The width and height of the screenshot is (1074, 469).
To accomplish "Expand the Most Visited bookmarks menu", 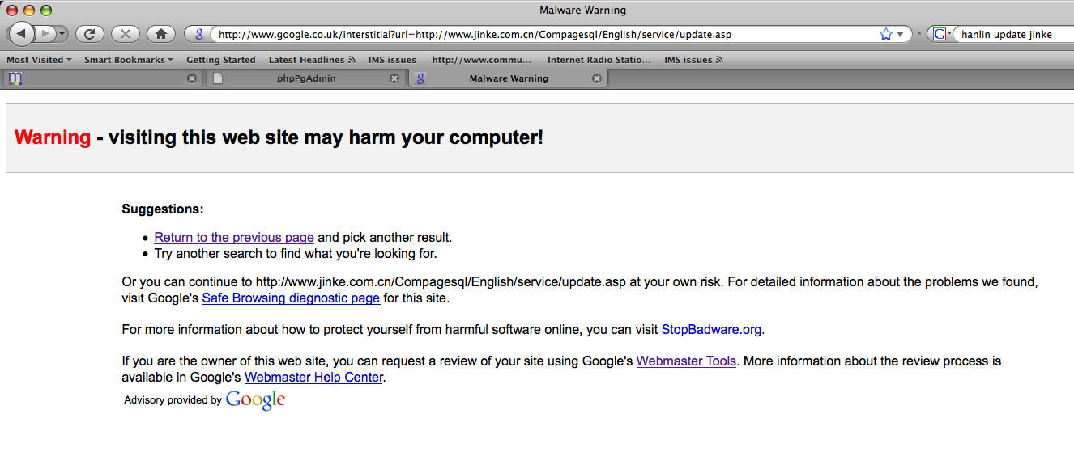I will coord(39,60).
